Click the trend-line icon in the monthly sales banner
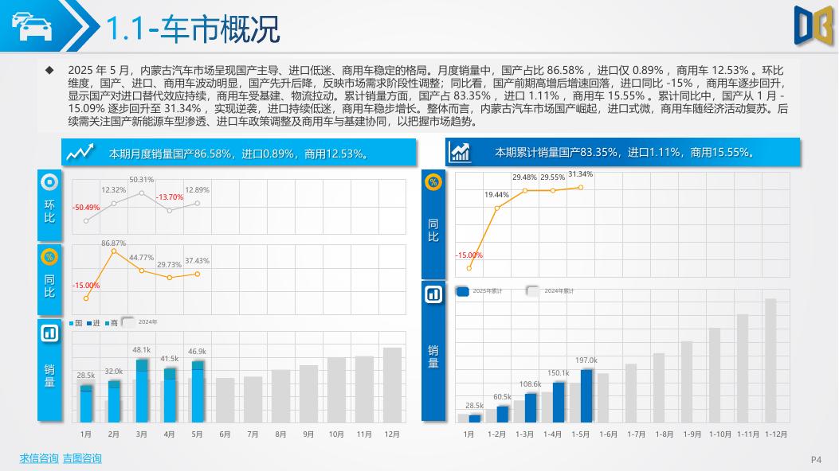The image size is (839, 471). [x=80, y=153]
